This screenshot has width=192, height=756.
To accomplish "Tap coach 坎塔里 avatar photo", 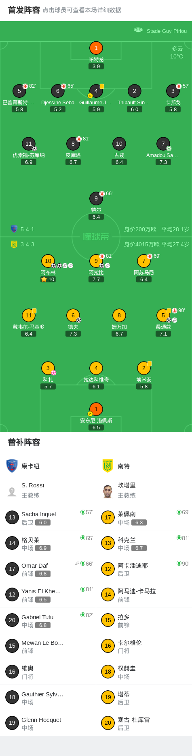I will coord(108,491).
